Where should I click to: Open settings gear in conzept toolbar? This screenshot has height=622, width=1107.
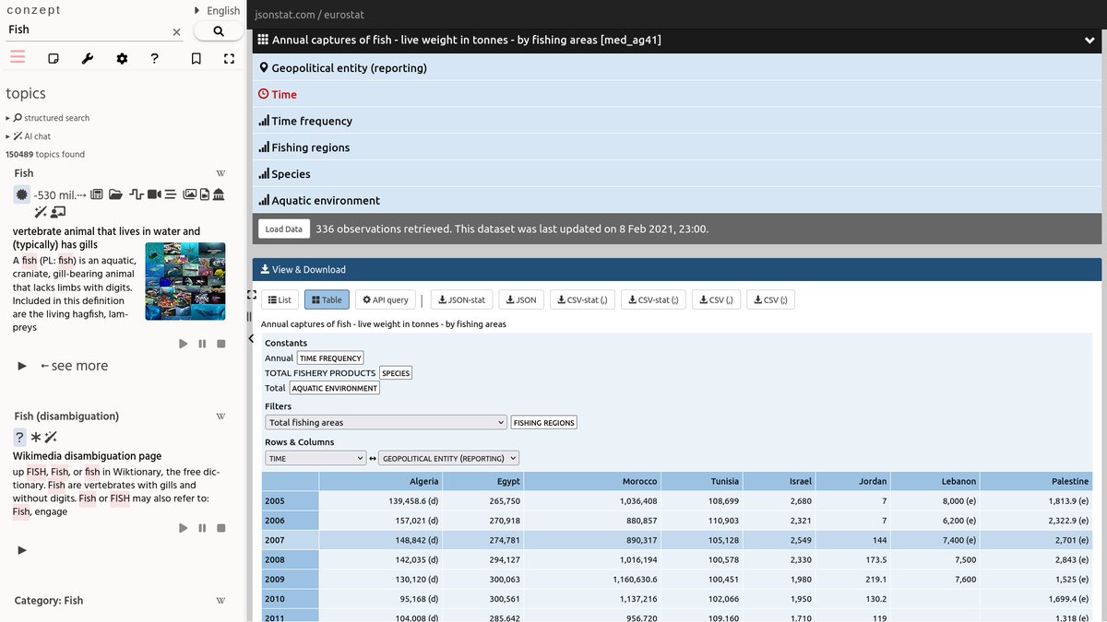point(122,59)
